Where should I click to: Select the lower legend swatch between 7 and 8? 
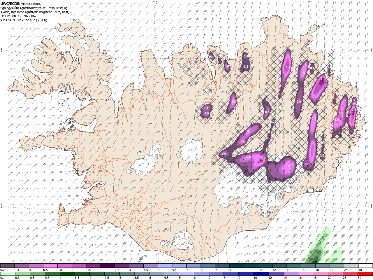(216, 274)
